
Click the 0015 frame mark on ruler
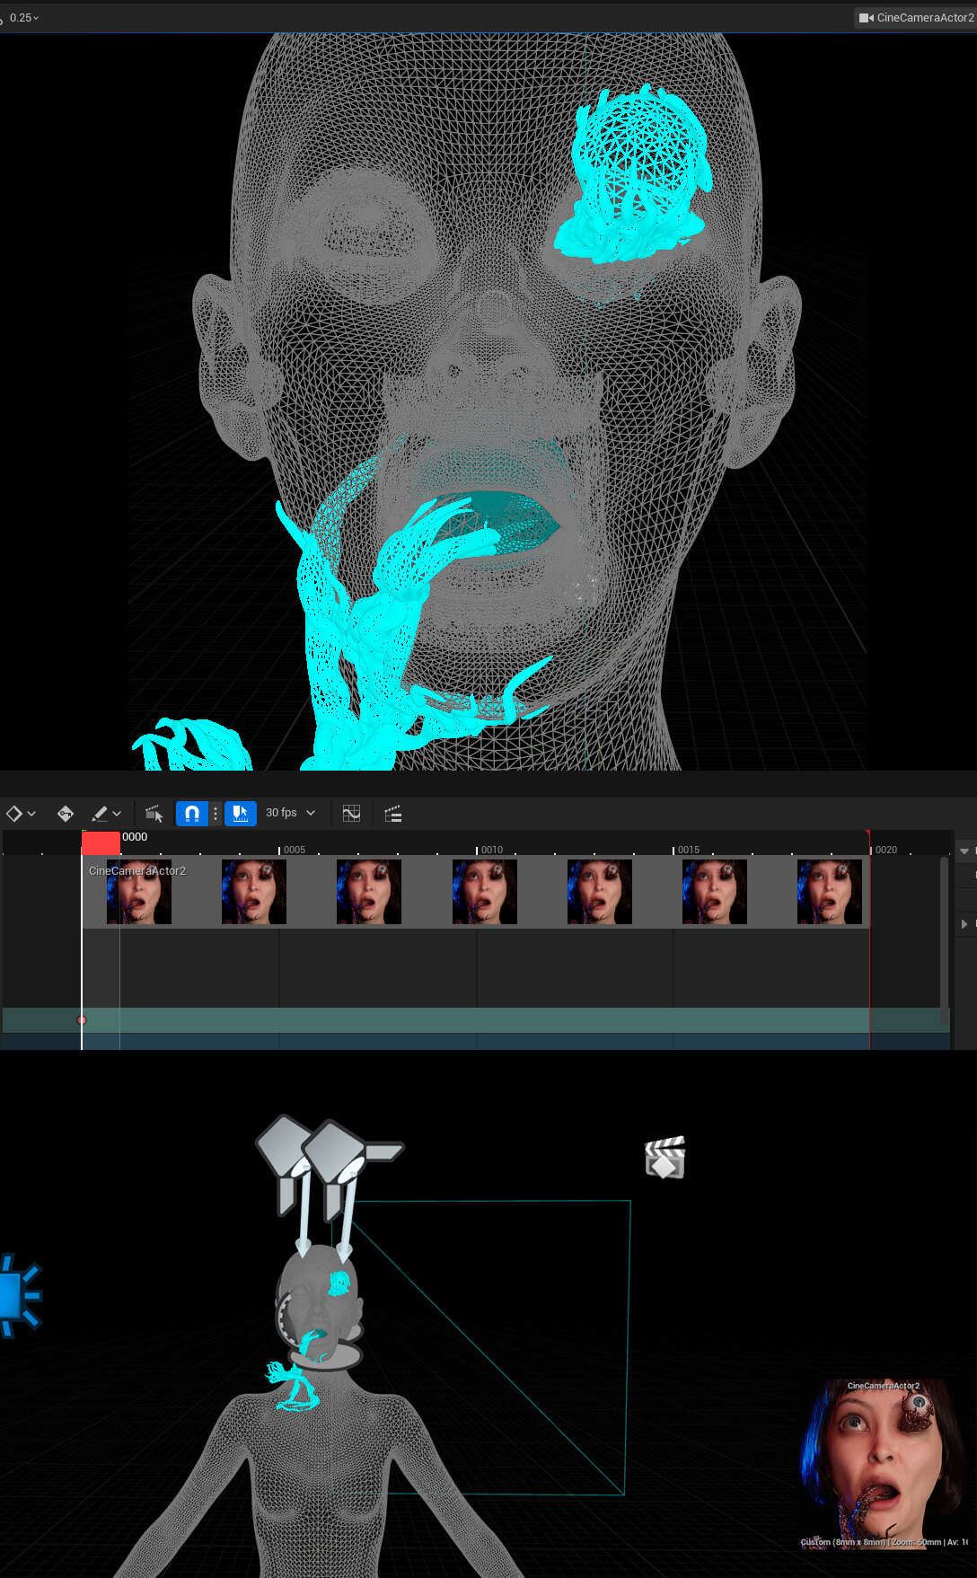coord(688,850)
